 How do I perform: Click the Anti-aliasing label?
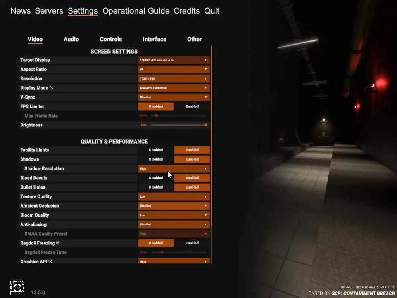(33, 224)
